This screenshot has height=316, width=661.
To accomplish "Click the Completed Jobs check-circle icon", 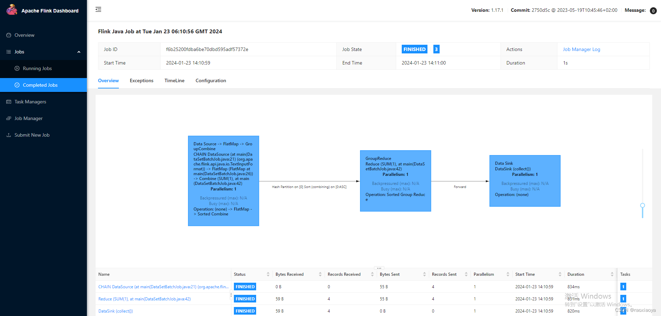I will [x=17, y=85].
